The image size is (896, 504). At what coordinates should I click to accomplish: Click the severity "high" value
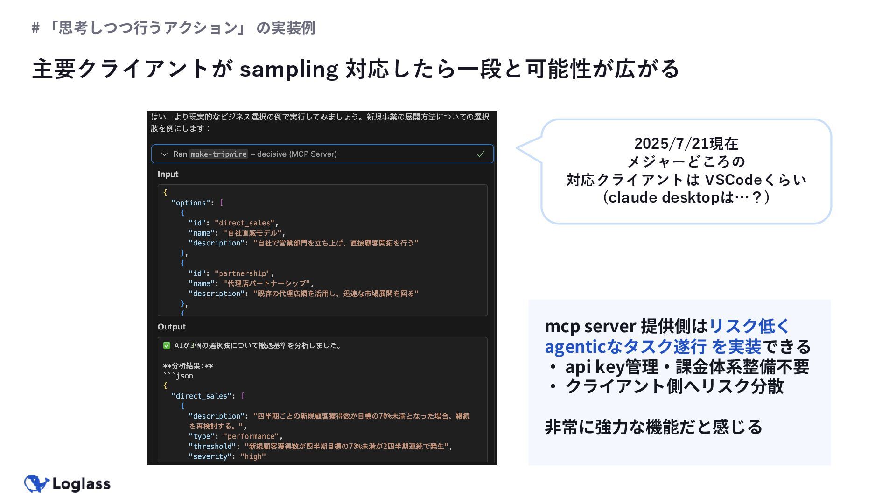253,456
